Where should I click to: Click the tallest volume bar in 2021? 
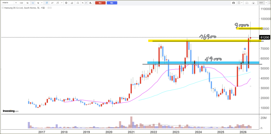tap(131, 122)
